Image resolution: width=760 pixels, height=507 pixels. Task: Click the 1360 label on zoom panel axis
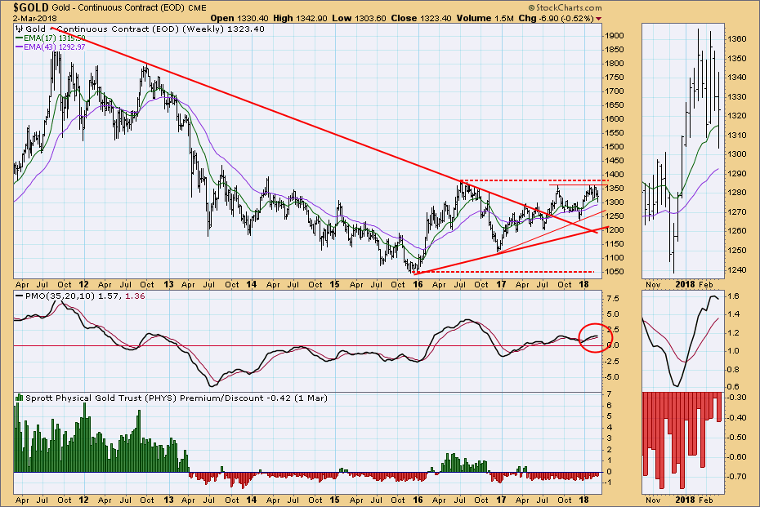737,38
